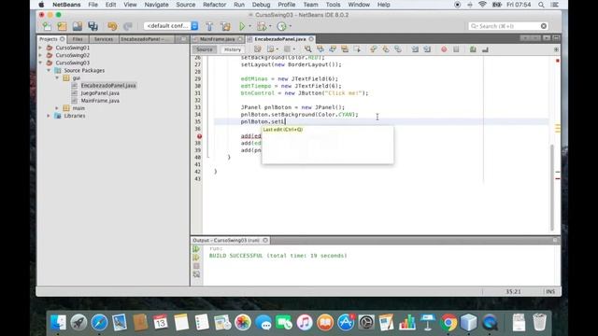The image size is (598, 336).
Task: Click the Redo toolbar icon
Action: [127, 26]
